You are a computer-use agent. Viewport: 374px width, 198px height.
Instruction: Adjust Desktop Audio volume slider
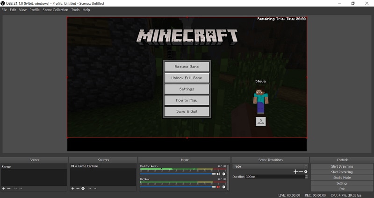pos(178,174)
